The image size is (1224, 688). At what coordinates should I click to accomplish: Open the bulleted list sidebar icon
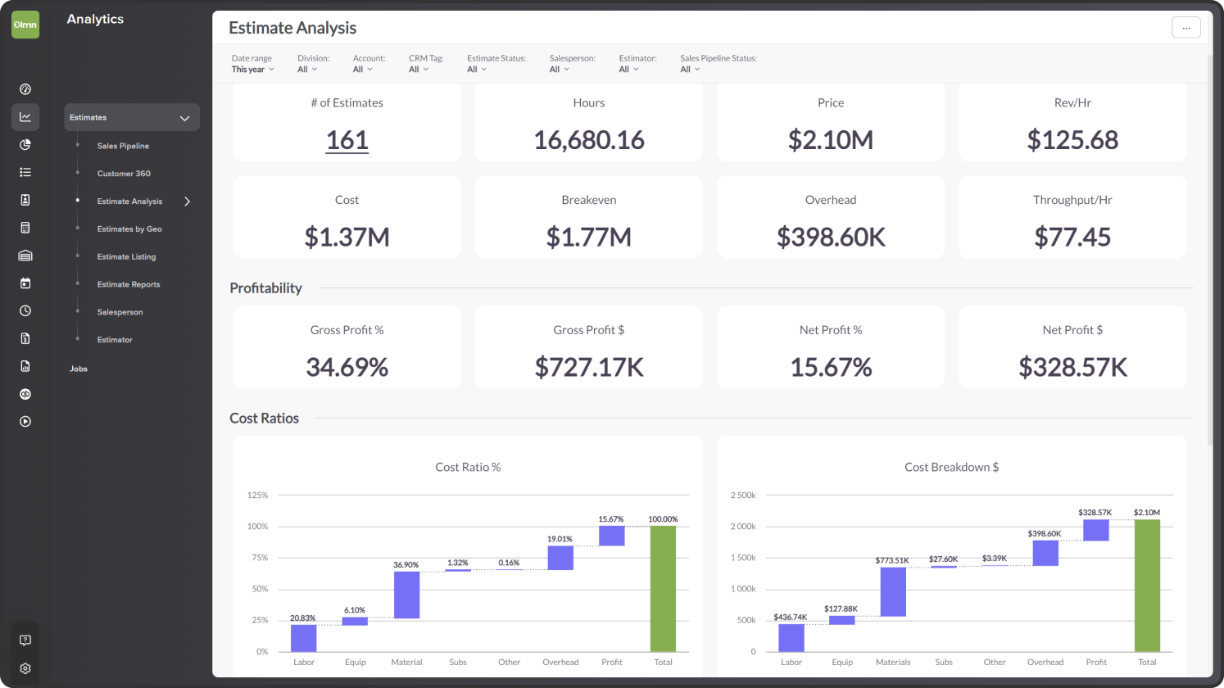[x=25, y=172]
